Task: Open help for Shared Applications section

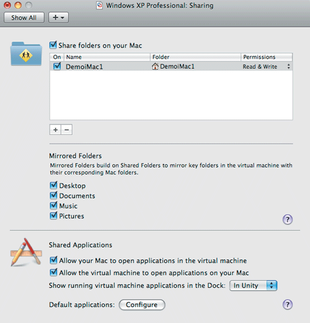Action: tap(287, 304)
